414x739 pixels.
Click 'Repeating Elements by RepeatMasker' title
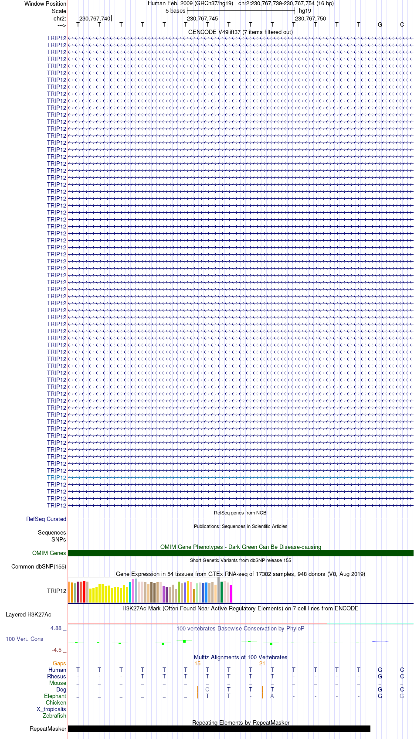[241, 722]
